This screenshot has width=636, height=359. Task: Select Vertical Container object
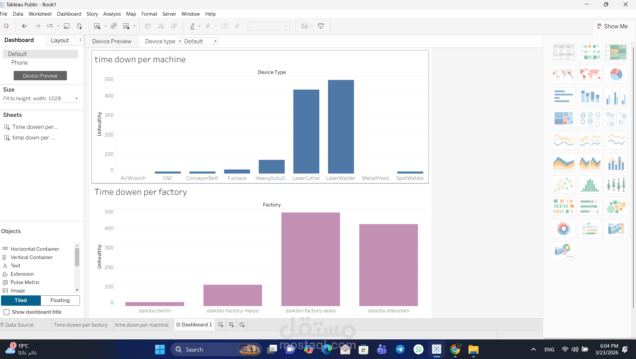[31, 257]
